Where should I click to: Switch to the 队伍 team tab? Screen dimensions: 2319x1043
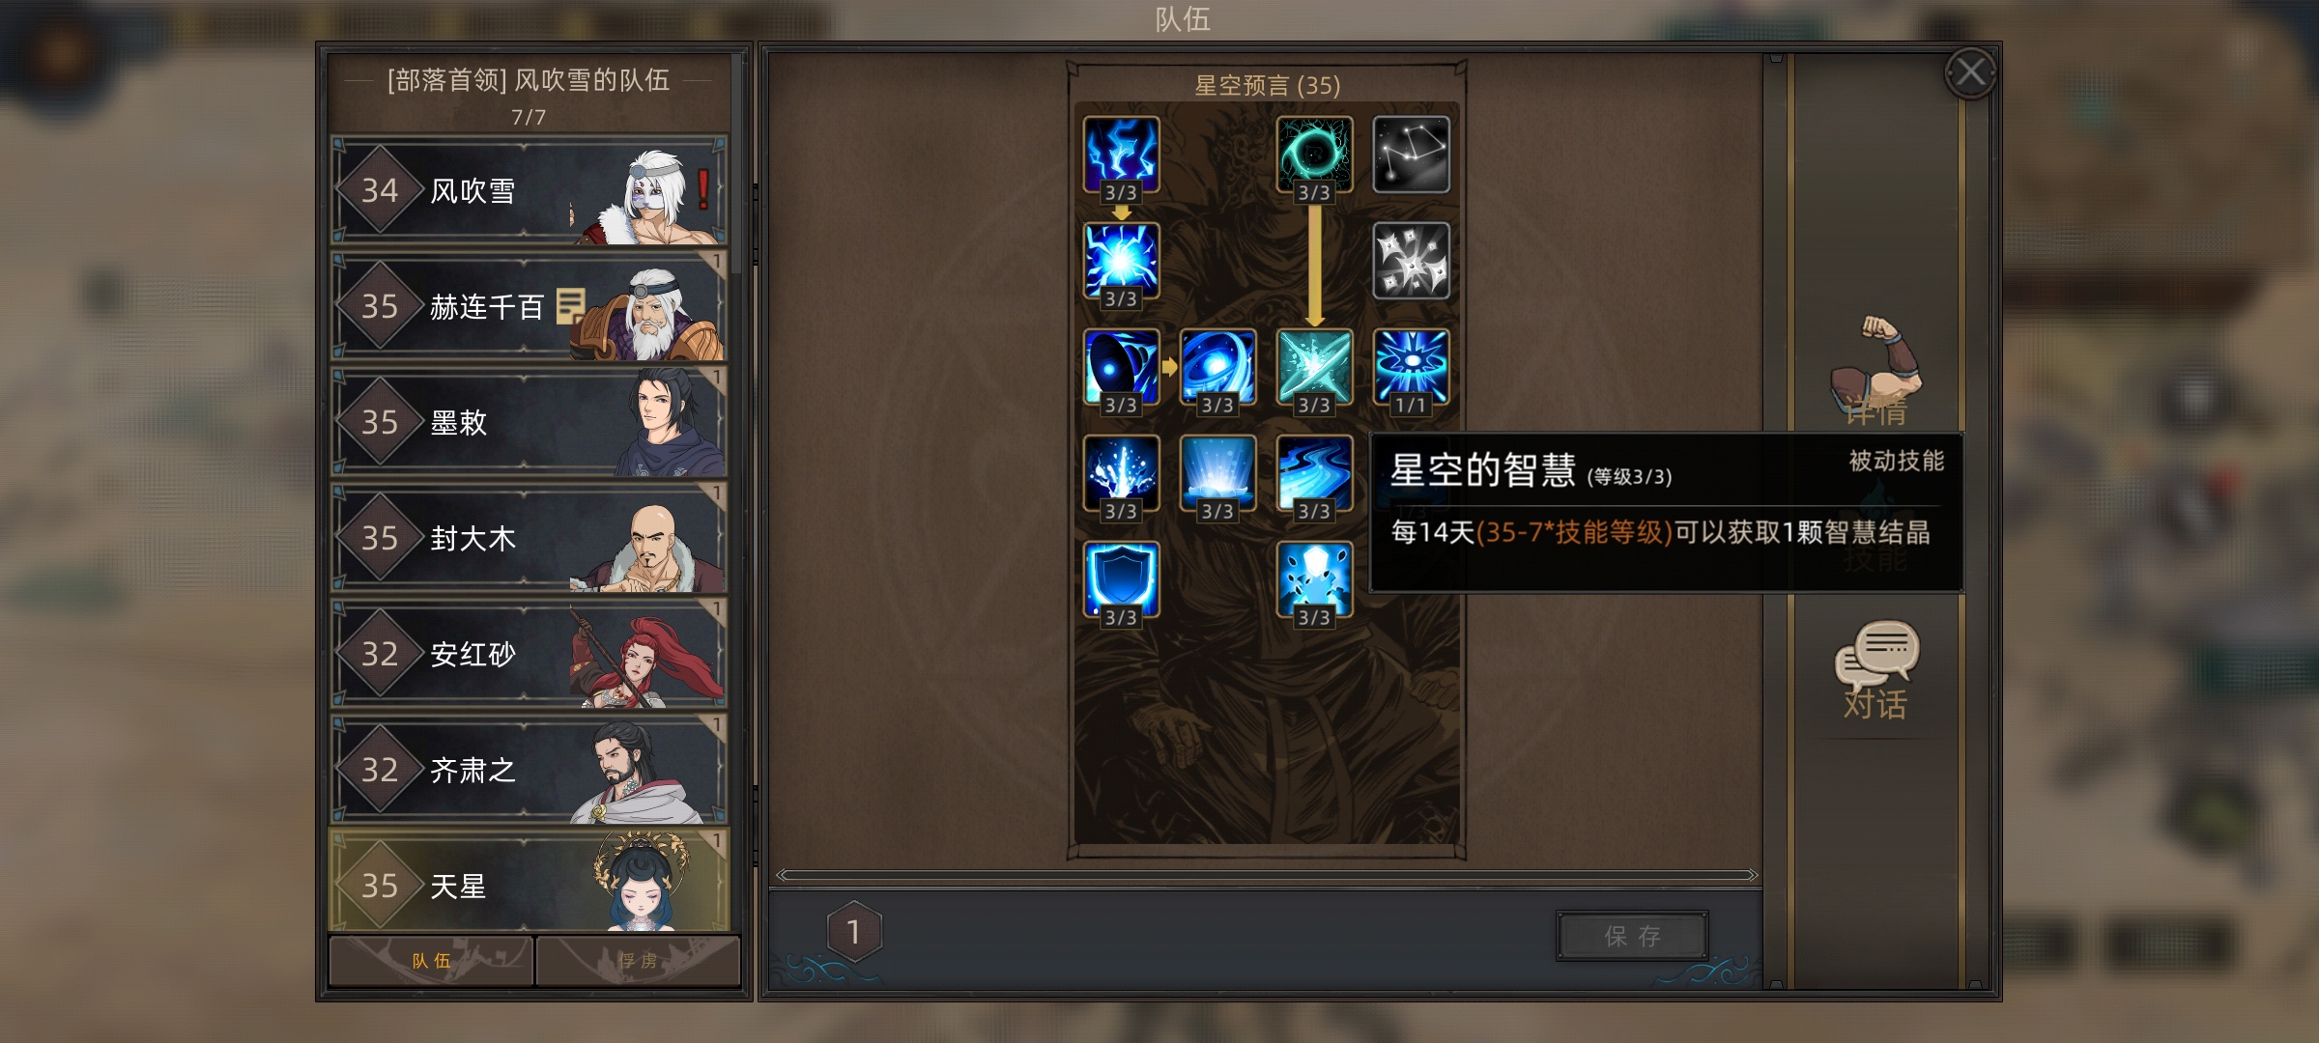tap(431, 961)
